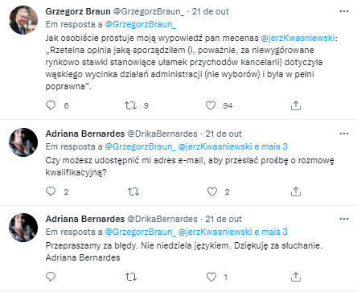Open more options on the last Adriana tweet
The width and height of the screenshot is (357, 292).
pyautogui.click(x=344, y=219)
